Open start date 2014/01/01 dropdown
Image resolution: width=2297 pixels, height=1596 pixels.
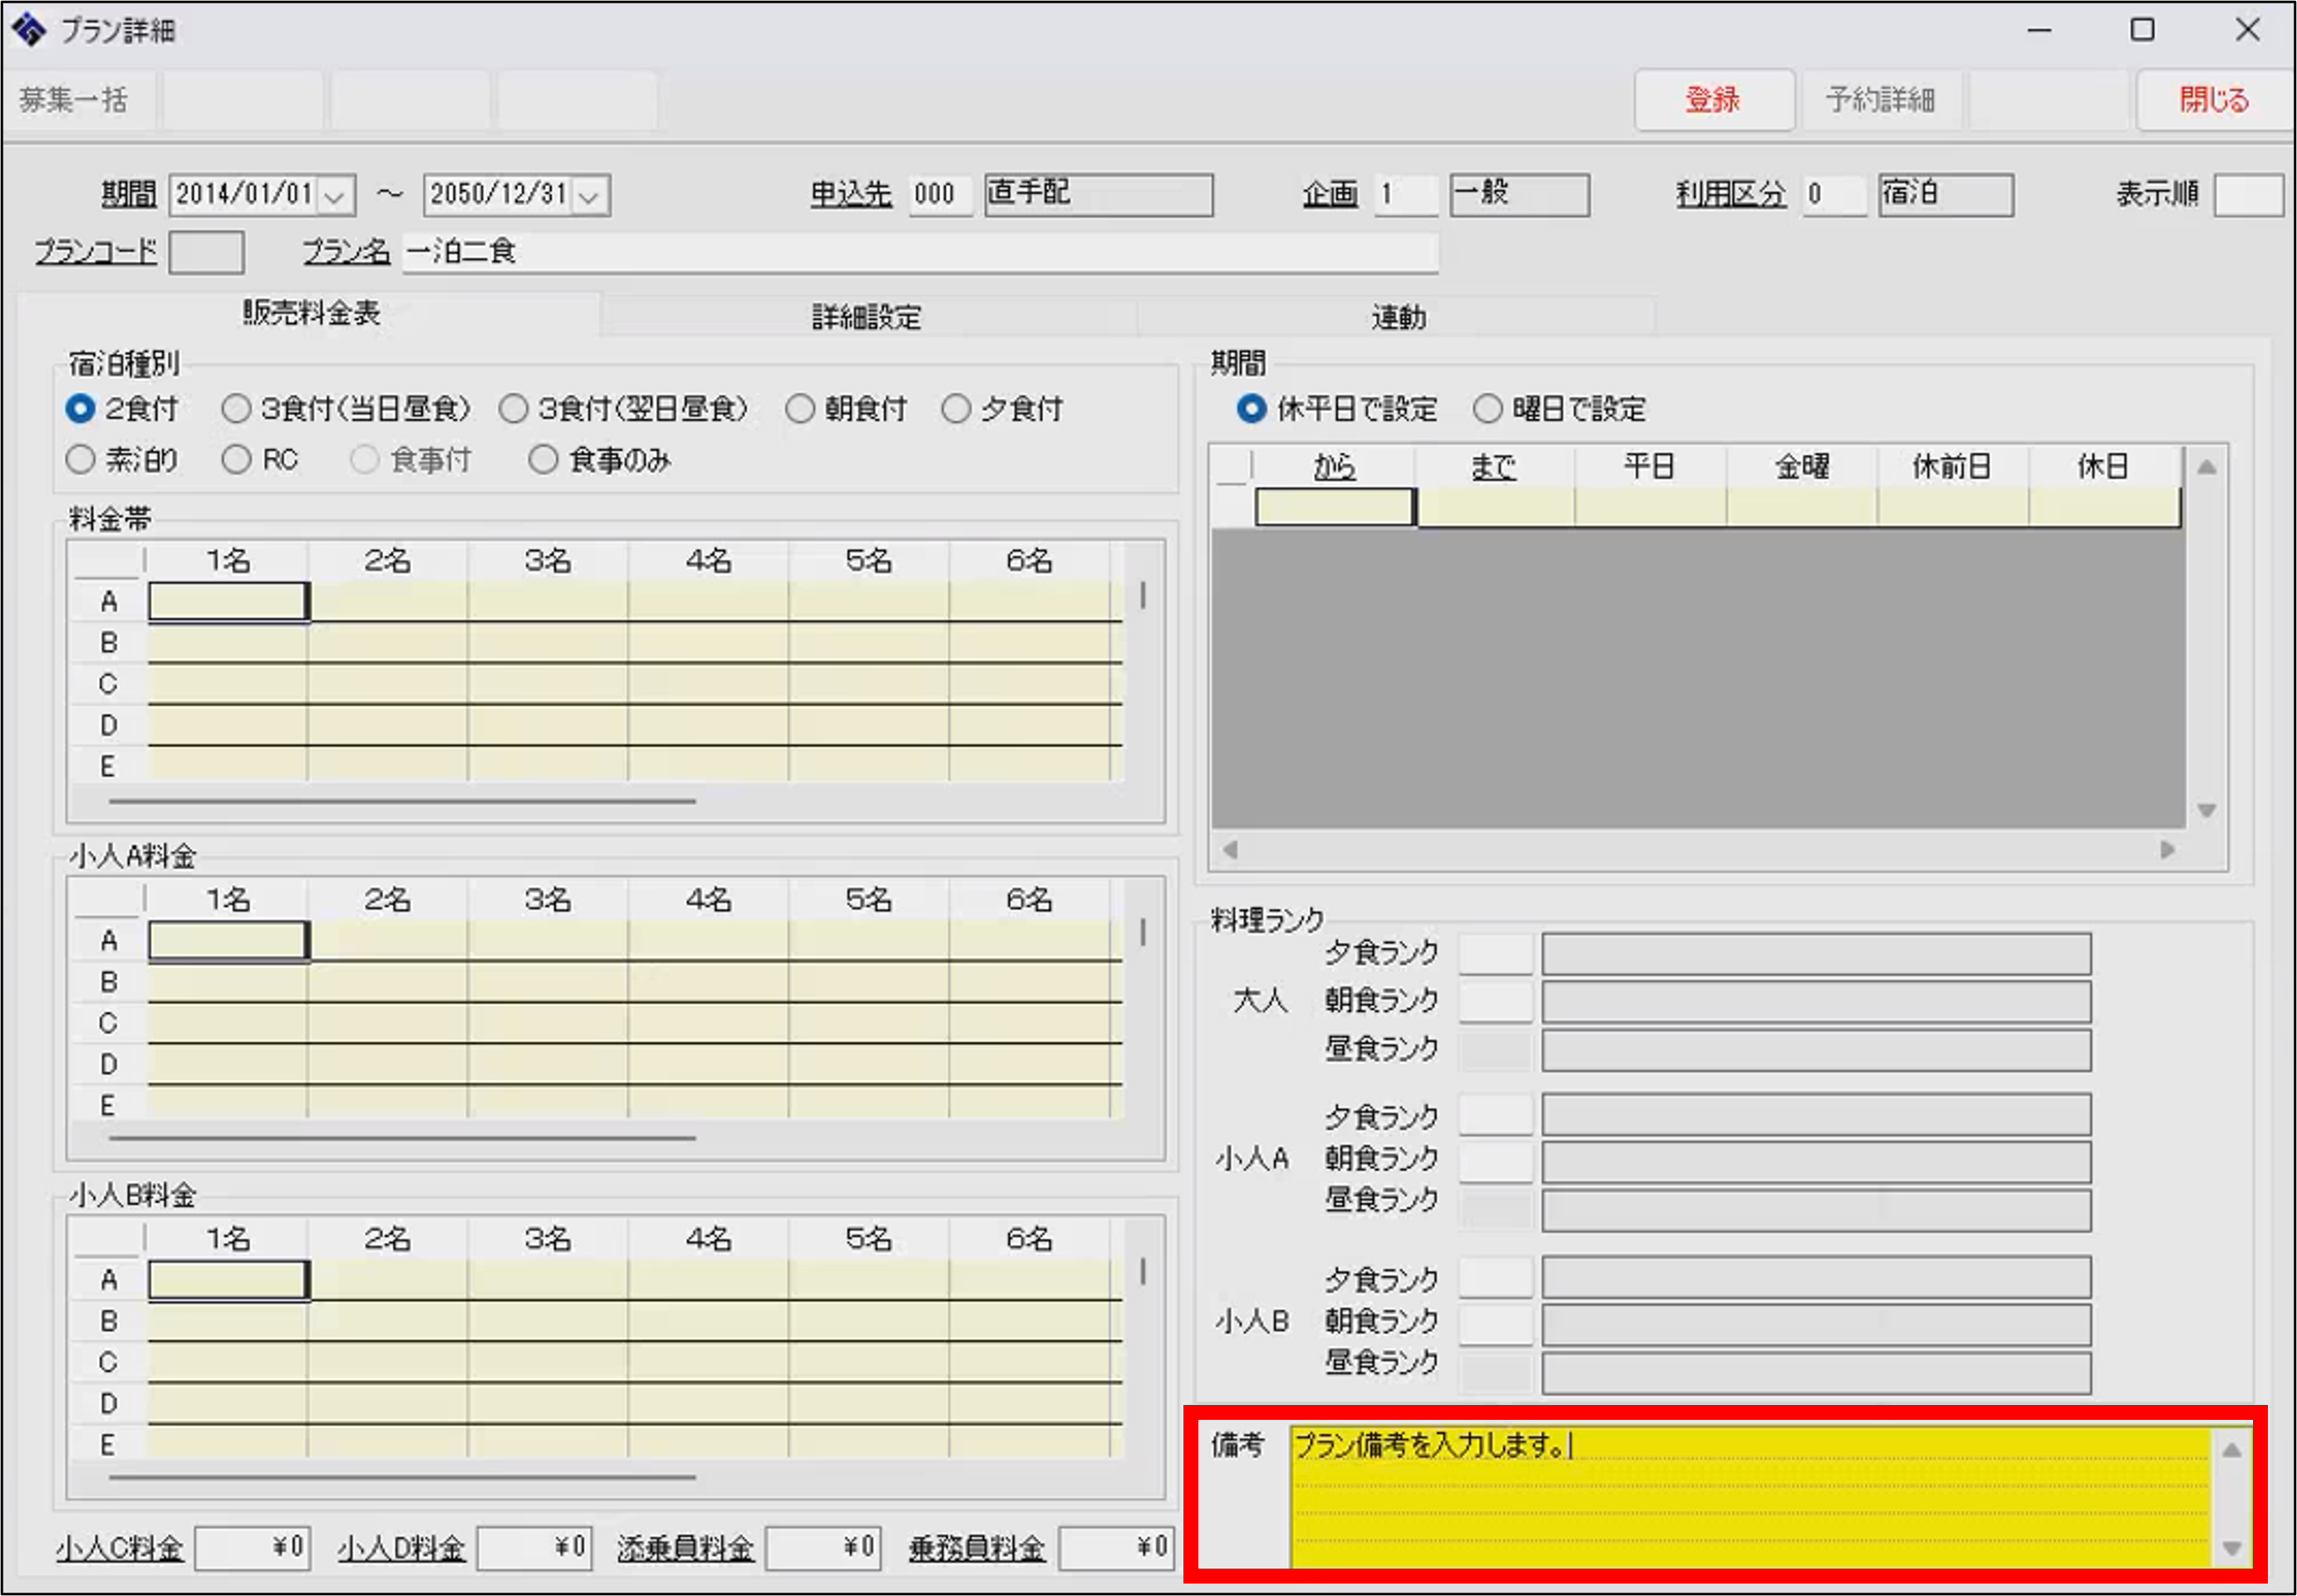pos(336,196)
